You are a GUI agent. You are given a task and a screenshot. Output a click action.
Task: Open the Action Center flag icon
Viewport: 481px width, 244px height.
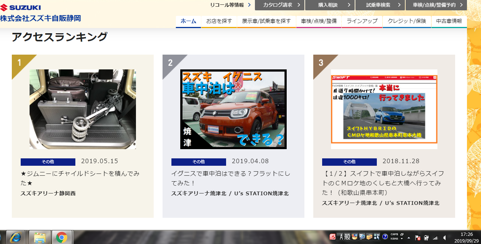click(x=418, y=238)
